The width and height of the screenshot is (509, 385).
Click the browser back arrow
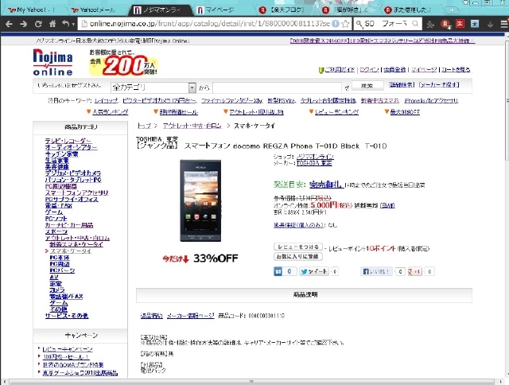pyautogui.click(x=8, y=25)
